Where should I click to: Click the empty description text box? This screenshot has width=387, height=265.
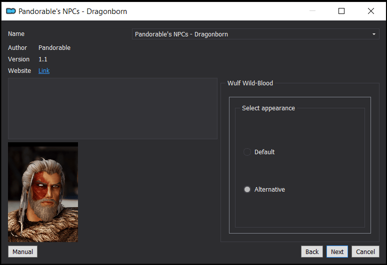[112, 109]
